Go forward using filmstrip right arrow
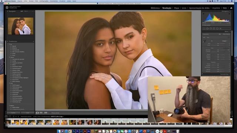 click(18, 116)
